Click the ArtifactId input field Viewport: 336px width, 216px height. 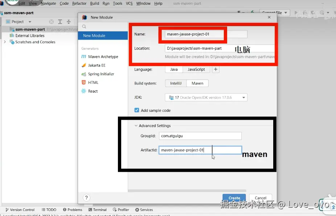(200, 150)
